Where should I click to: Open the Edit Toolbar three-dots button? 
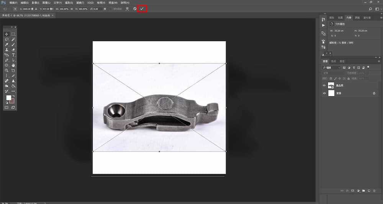13,91
